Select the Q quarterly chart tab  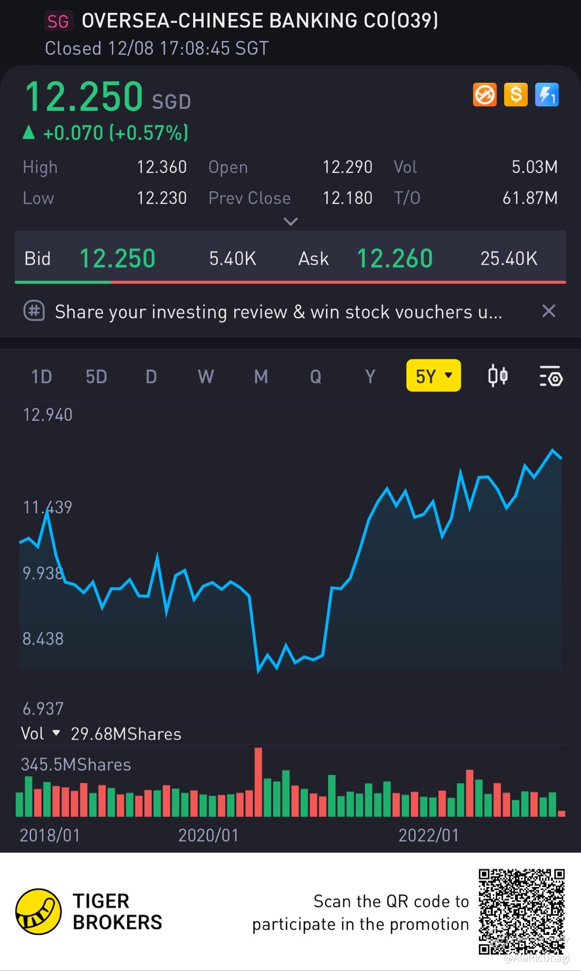pos(316,376)
